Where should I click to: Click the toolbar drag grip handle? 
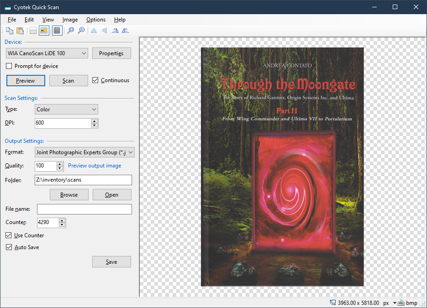(2, 31)
